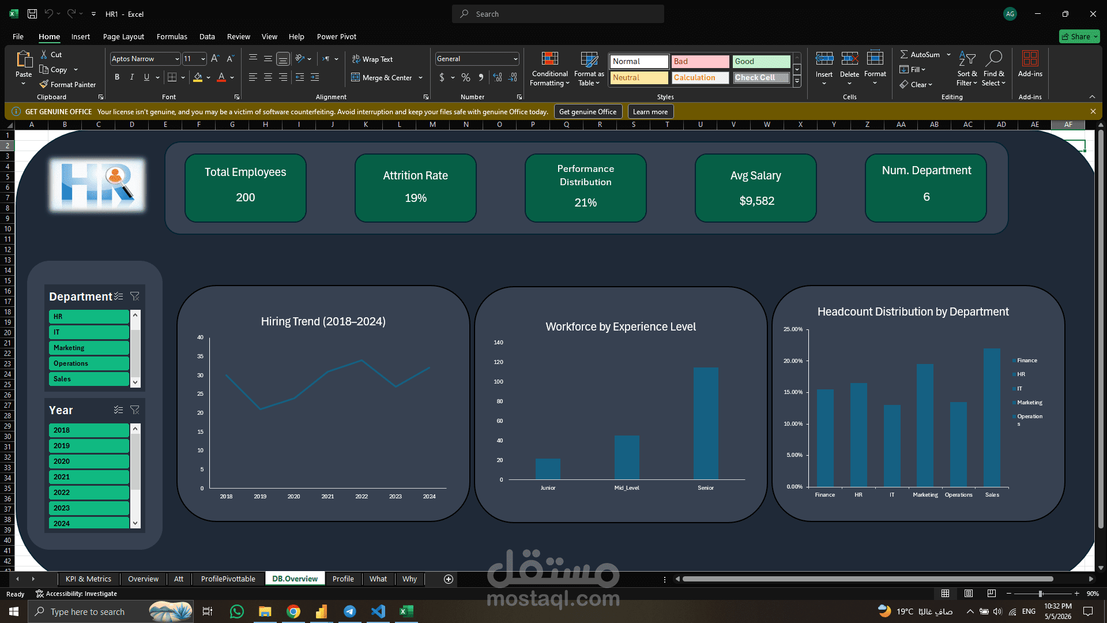Viewport: 1107px width, 623px height.
Task: Click the Format Painter brush icon
Action: click(44, 84)
